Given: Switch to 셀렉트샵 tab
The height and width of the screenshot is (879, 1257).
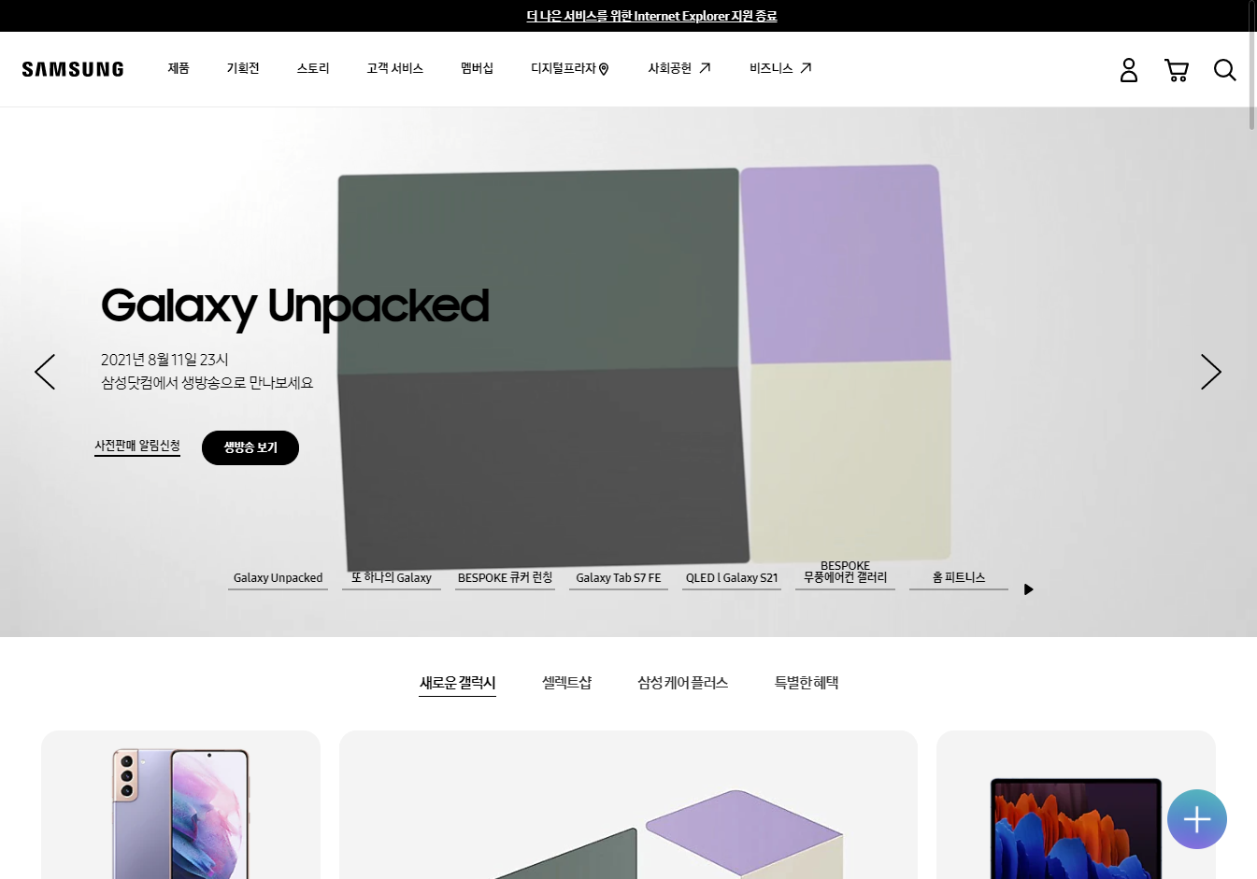Looking at the screenshot, I should tap(566, 684).
